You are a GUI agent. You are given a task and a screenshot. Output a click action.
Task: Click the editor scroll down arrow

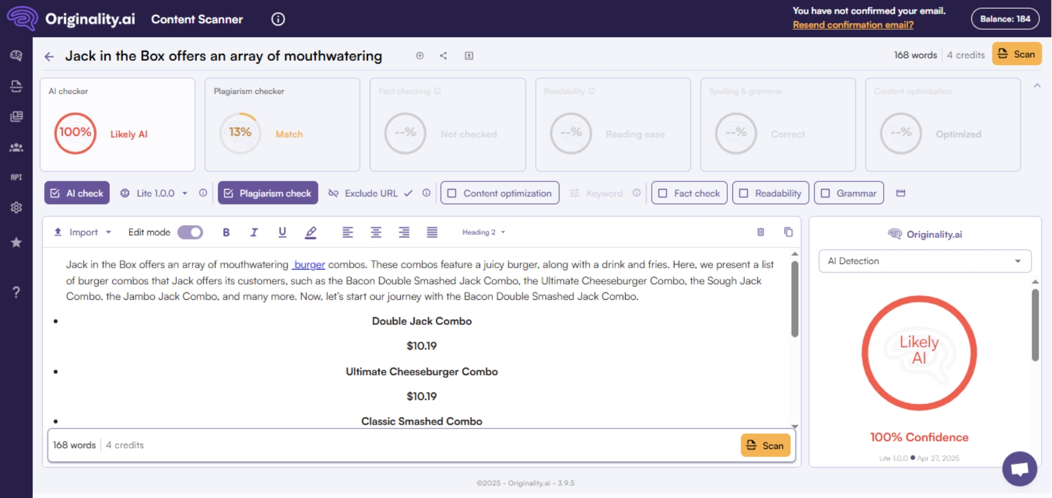click(794, 427)
